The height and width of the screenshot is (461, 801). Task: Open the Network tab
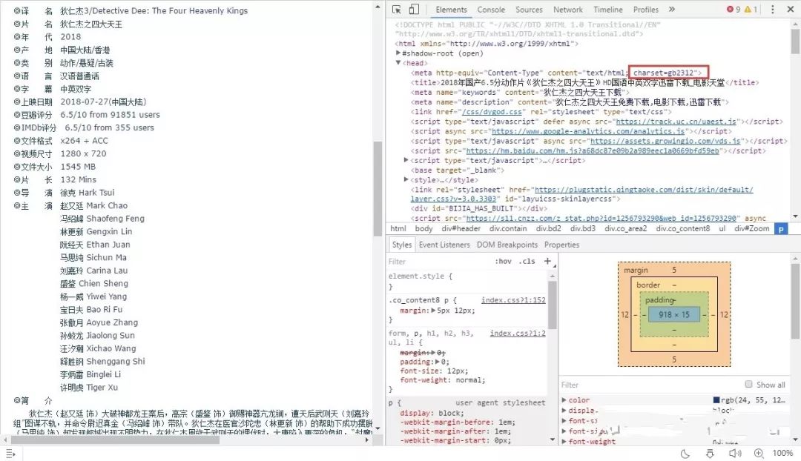click(567, 10)
